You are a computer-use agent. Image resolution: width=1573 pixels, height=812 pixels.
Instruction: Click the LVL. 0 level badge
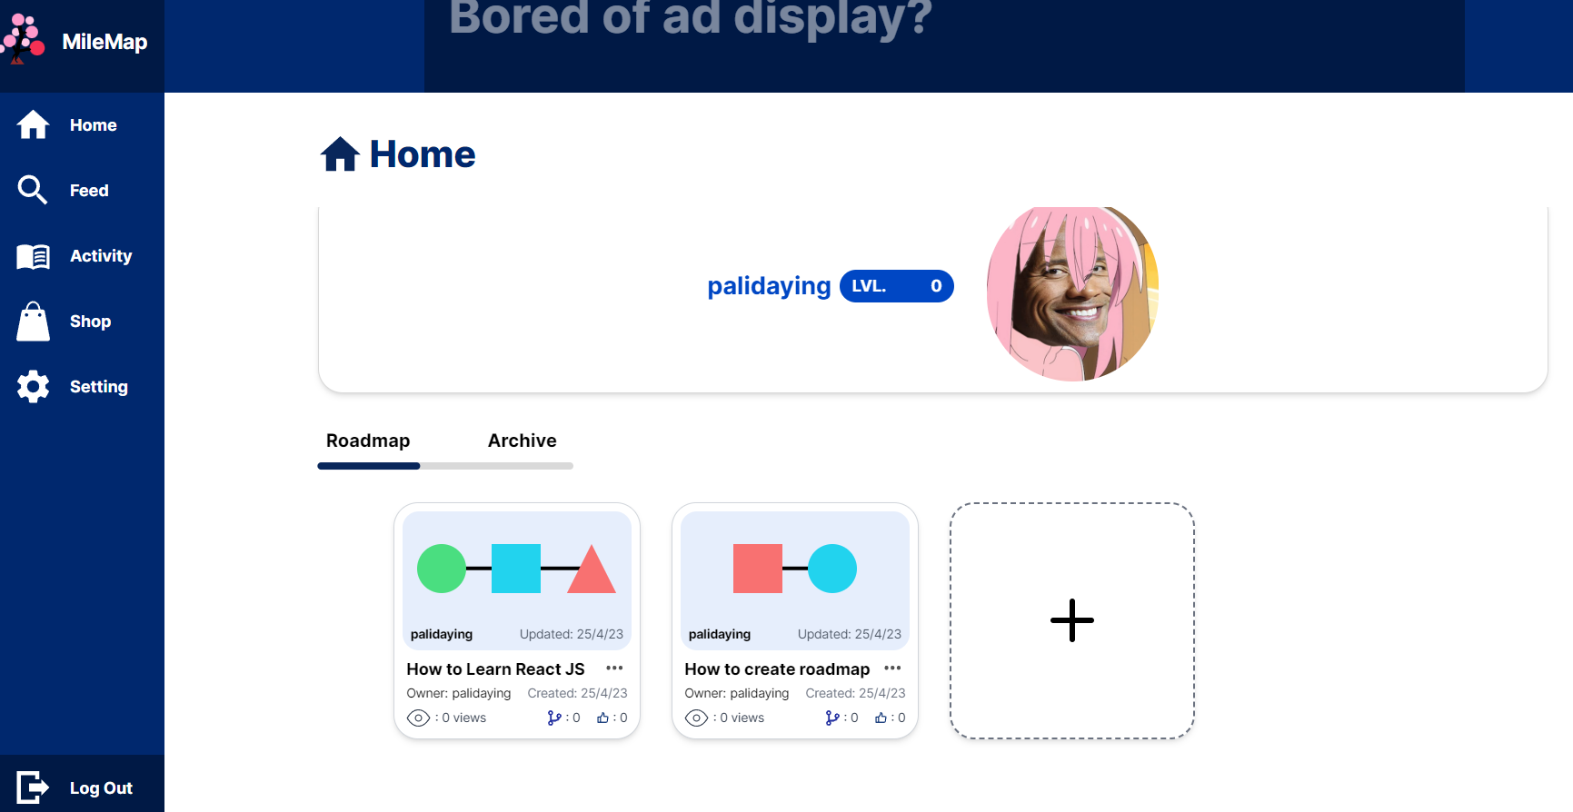pyautogui.click(x=896, y=286)
